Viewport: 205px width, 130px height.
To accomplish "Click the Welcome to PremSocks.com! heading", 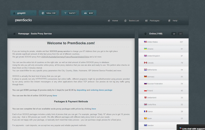I will pyautogui.click(x=71, y=43).
